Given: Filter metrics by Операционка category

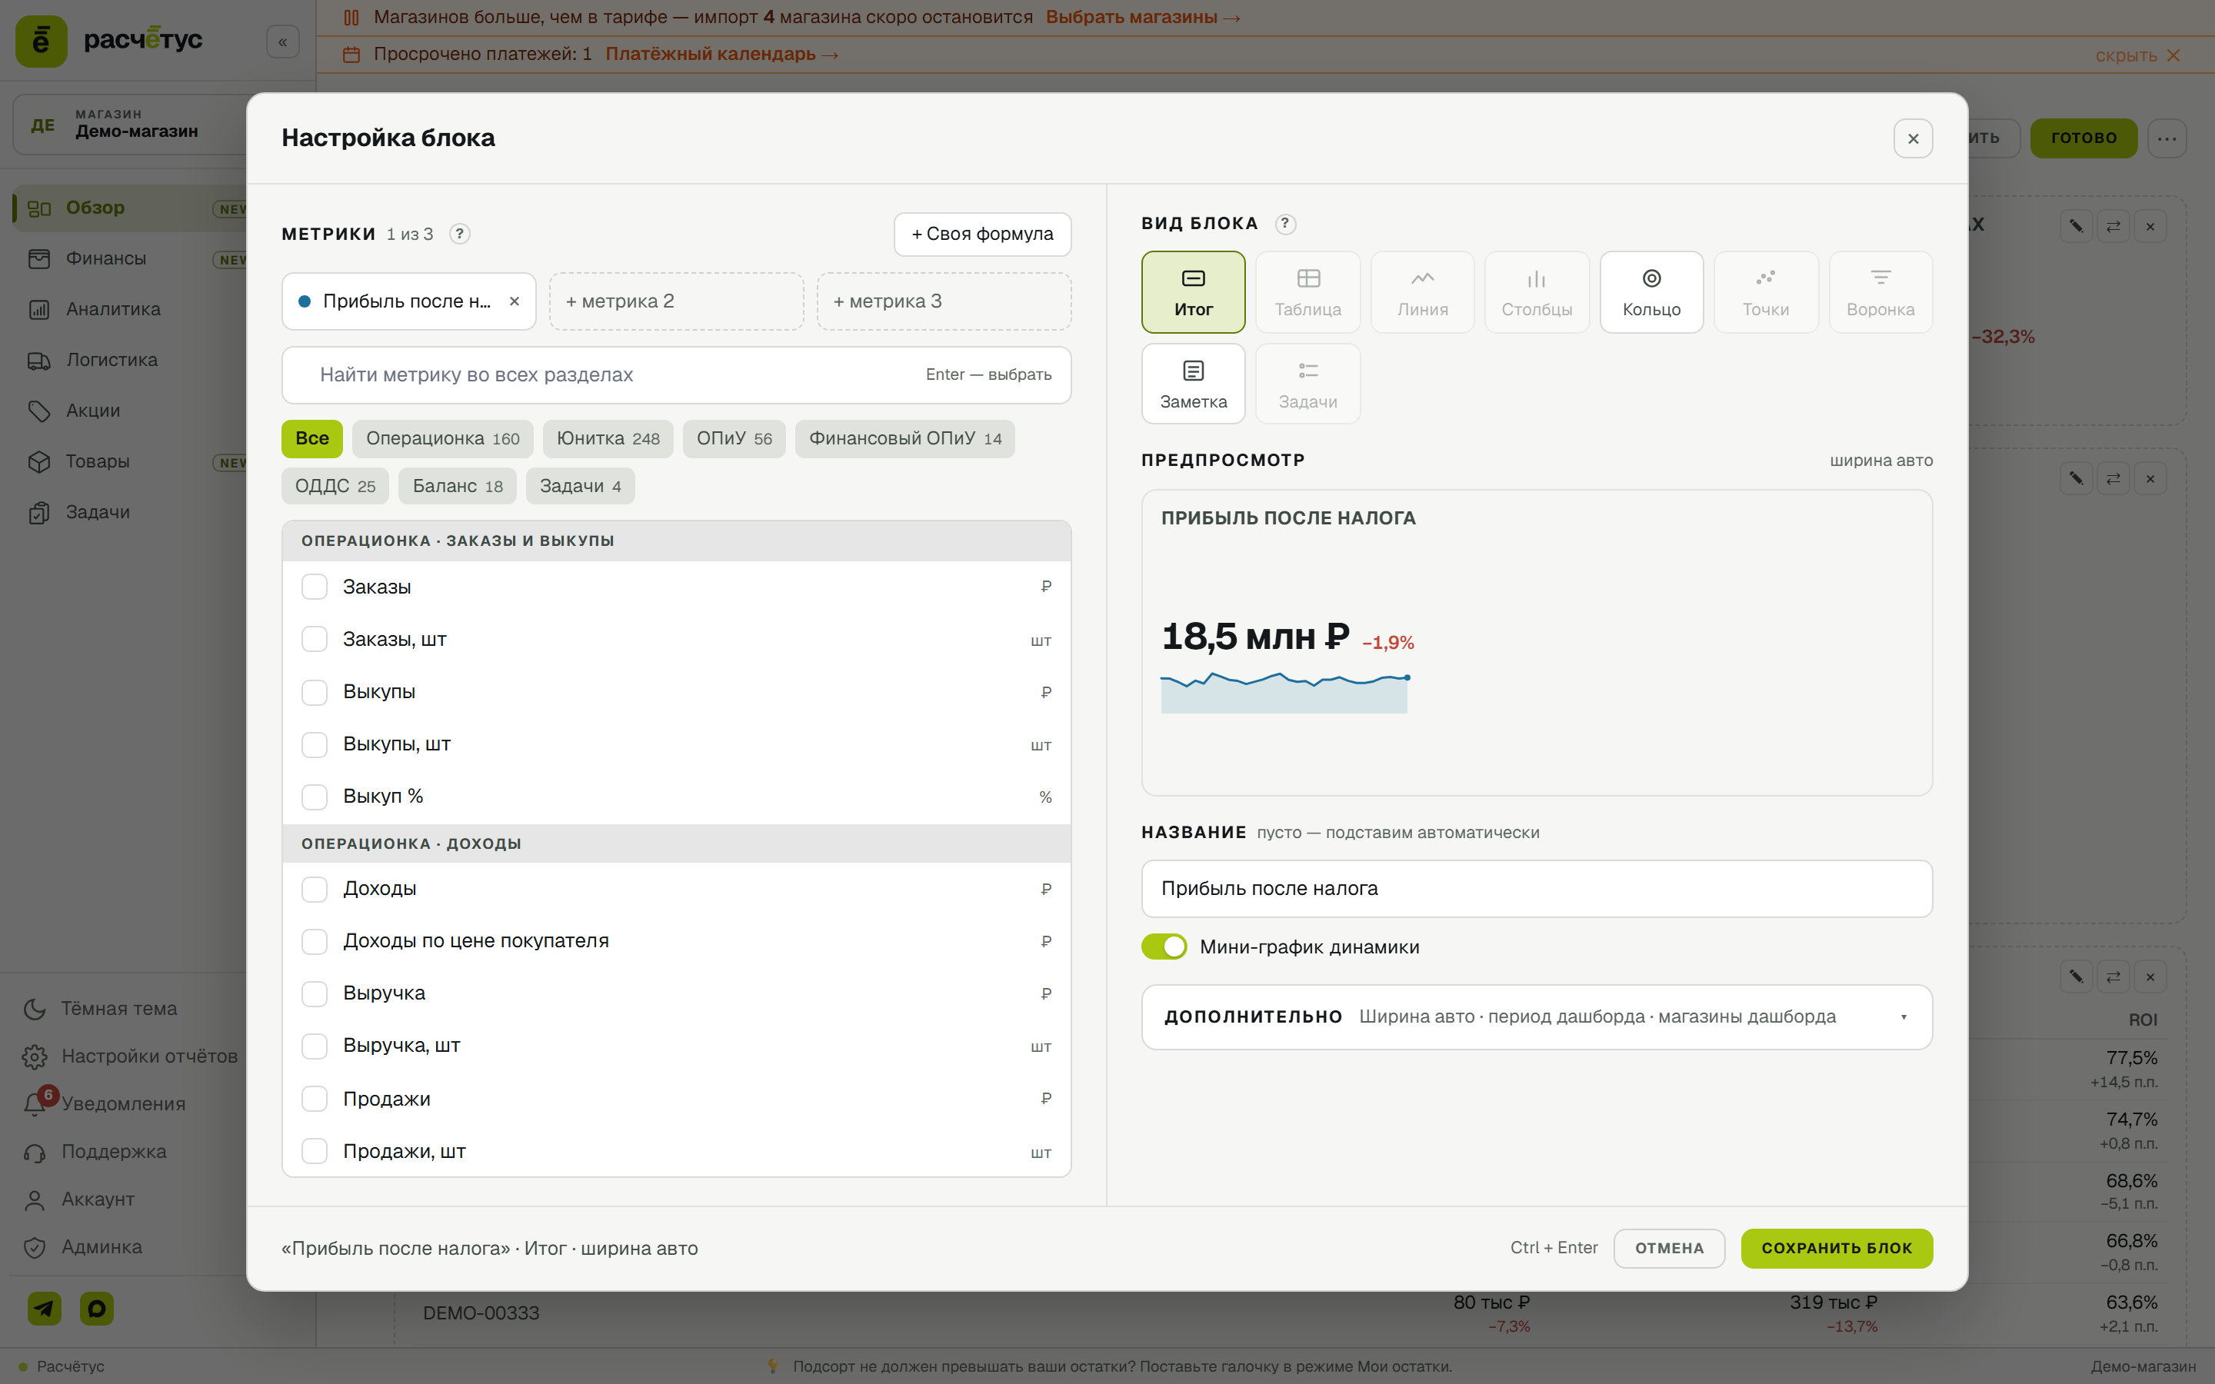Looking at the screenshot, I should click(442, 438).
